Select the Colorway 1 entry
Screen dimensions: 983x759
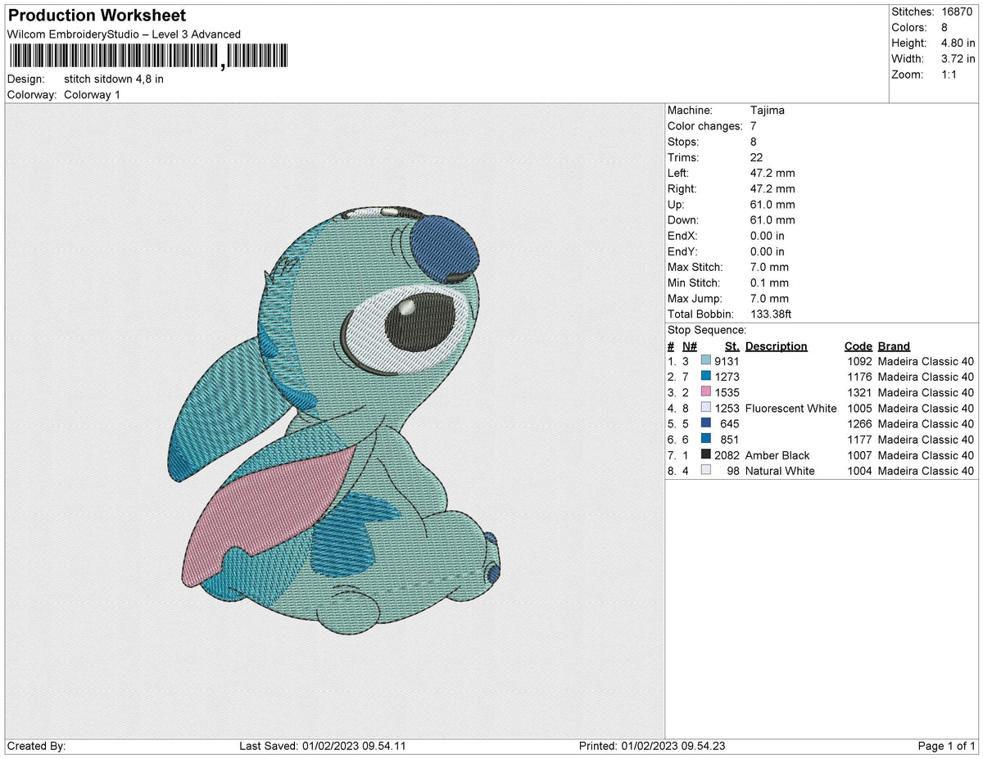tap(92, 94)
